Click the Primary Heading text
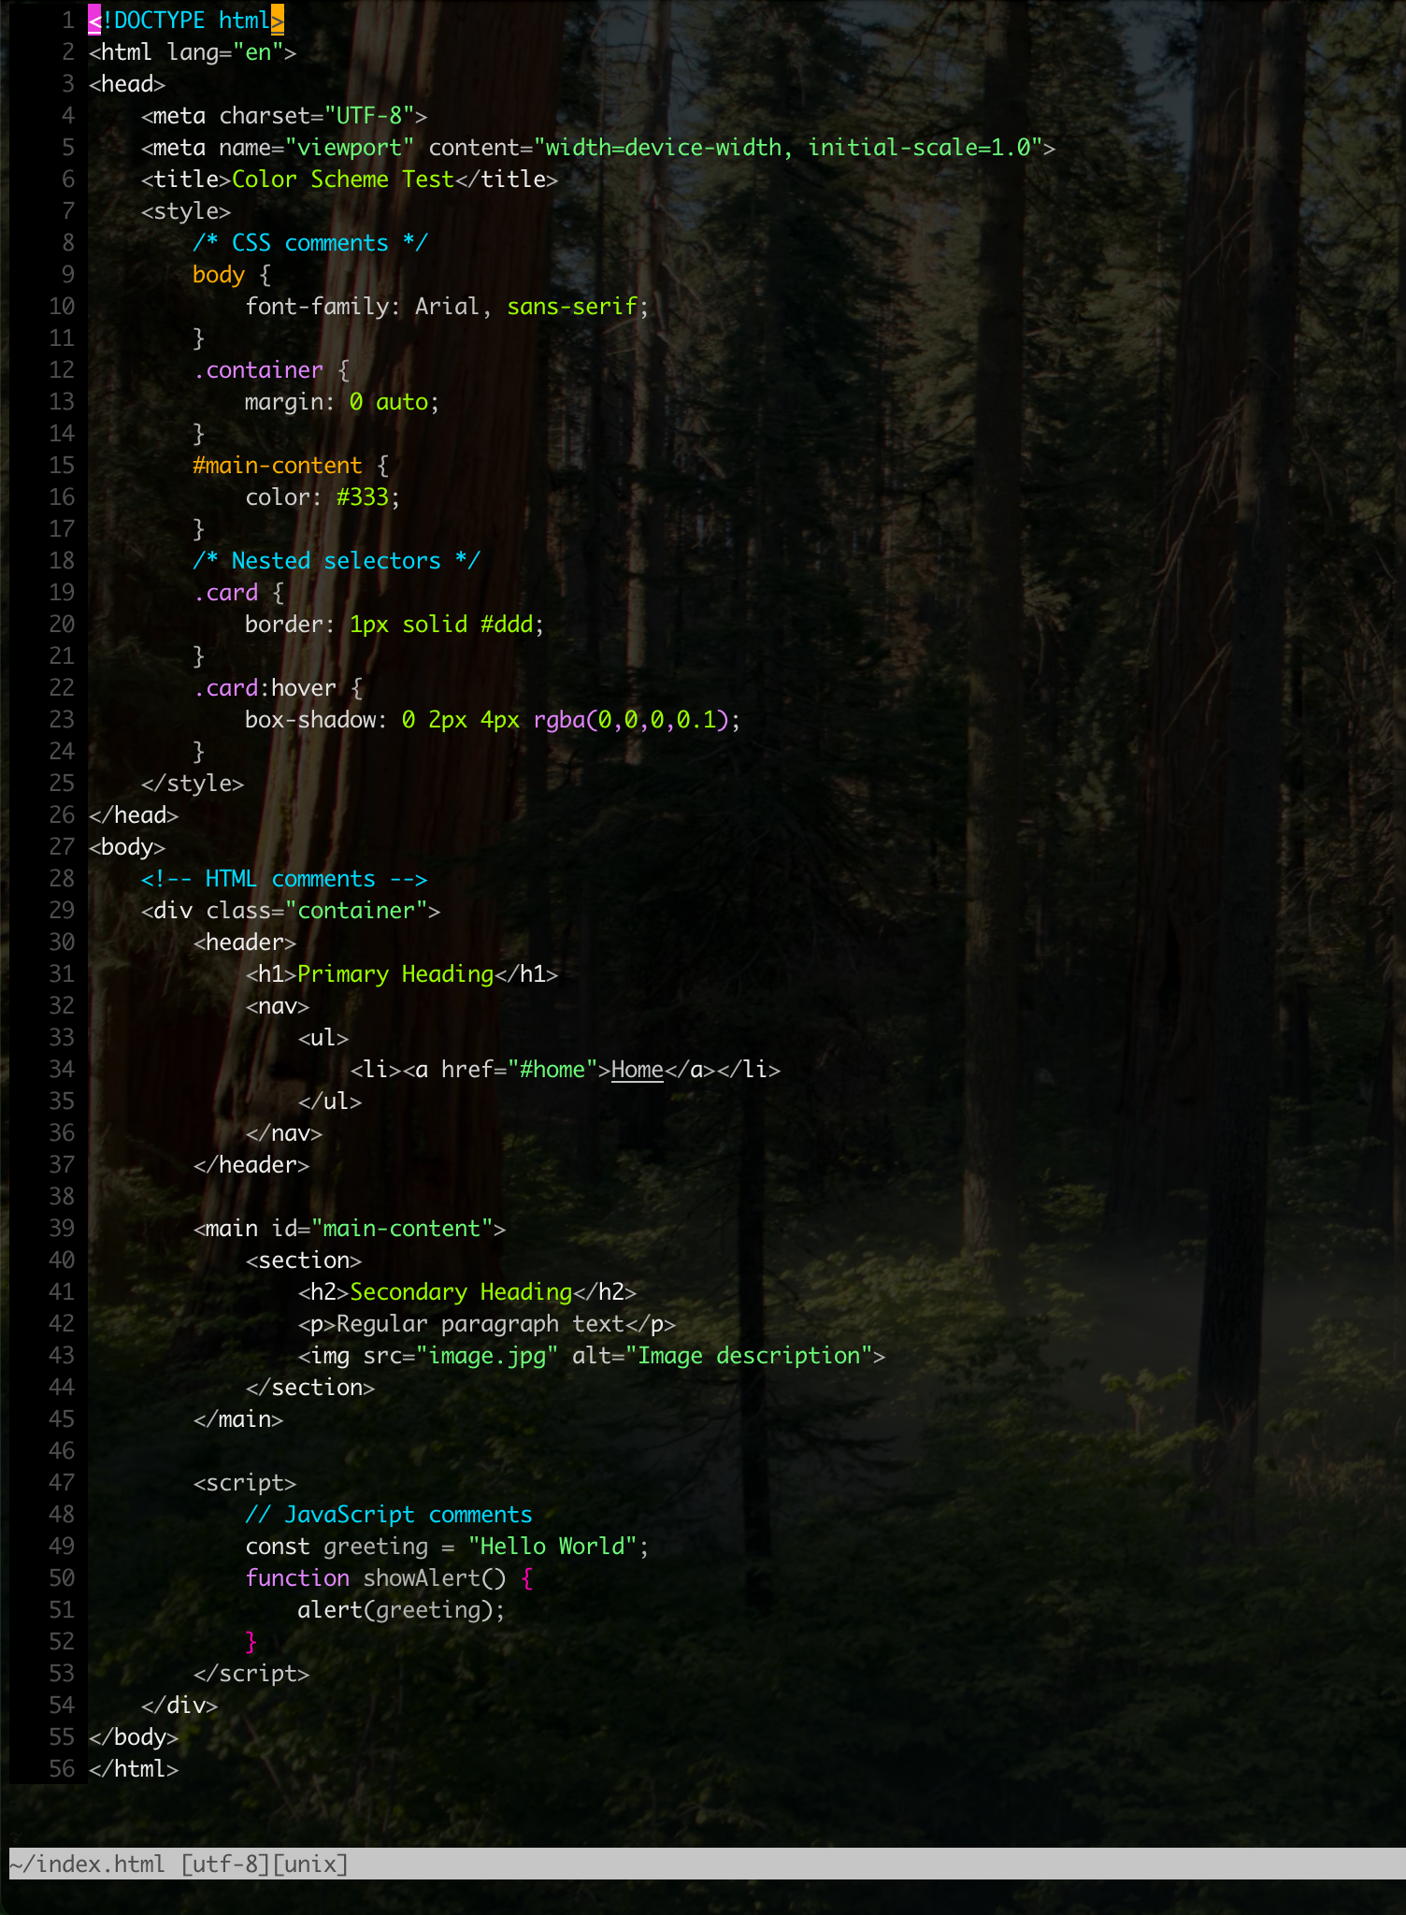The image size is (1406, 1915). [x=395, y=973]
